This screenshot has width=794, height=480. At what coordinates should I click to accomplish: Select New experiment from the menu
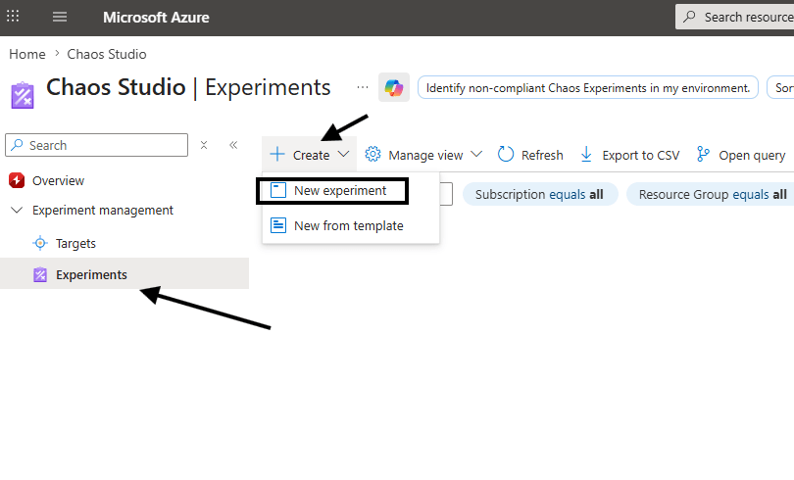click(339, 191)
